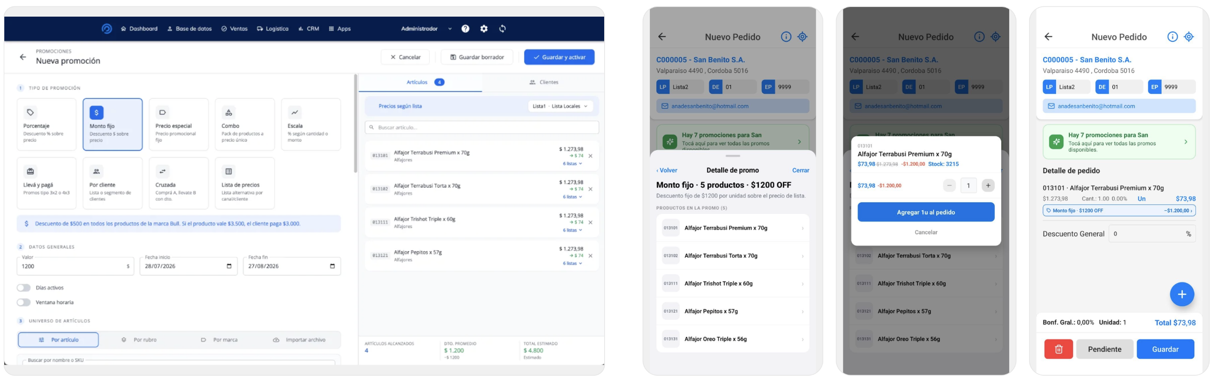Tap back arrow on the order detail phone screen
1218x385 pixels.
(1048, 37)
